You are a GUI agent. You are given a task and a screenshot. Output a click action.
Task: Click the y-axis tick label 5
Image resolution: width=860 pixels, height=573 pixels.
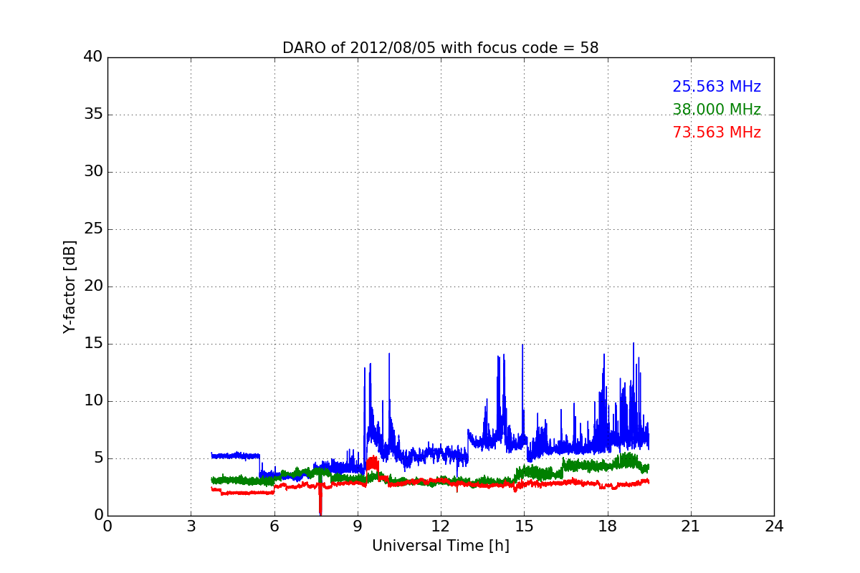(97, 458)
